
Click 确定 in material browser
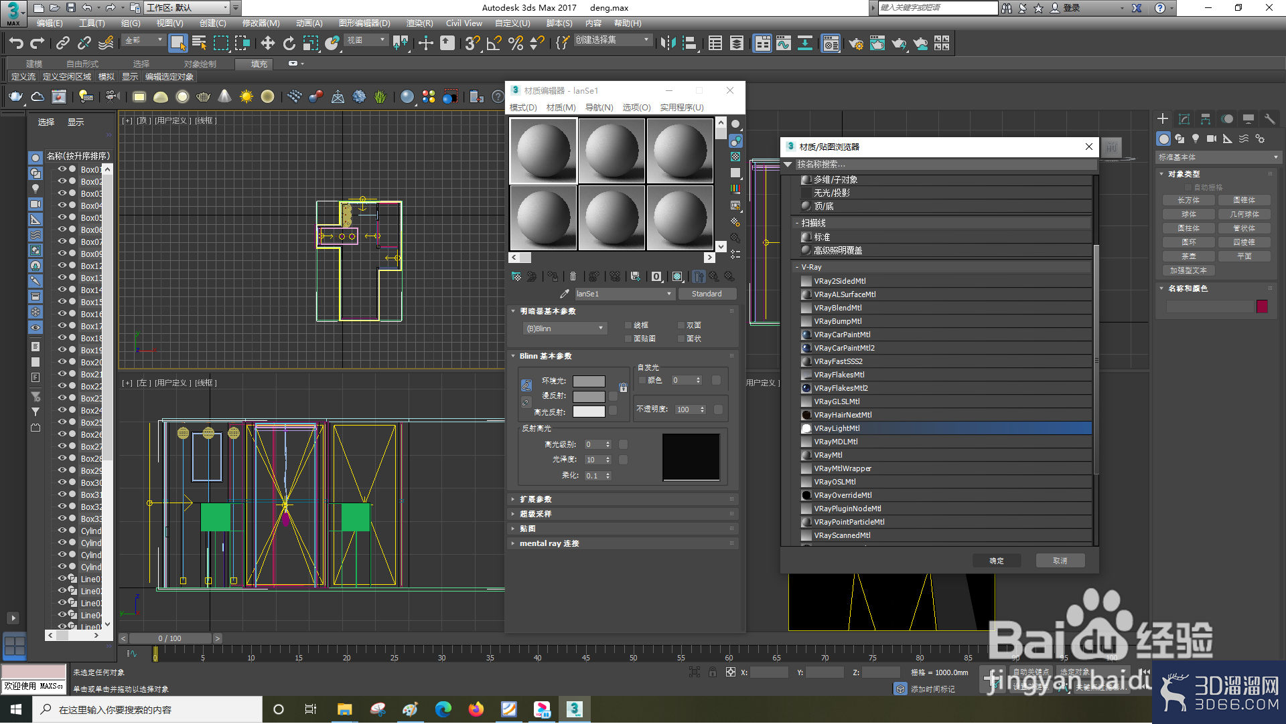[997, 561]
